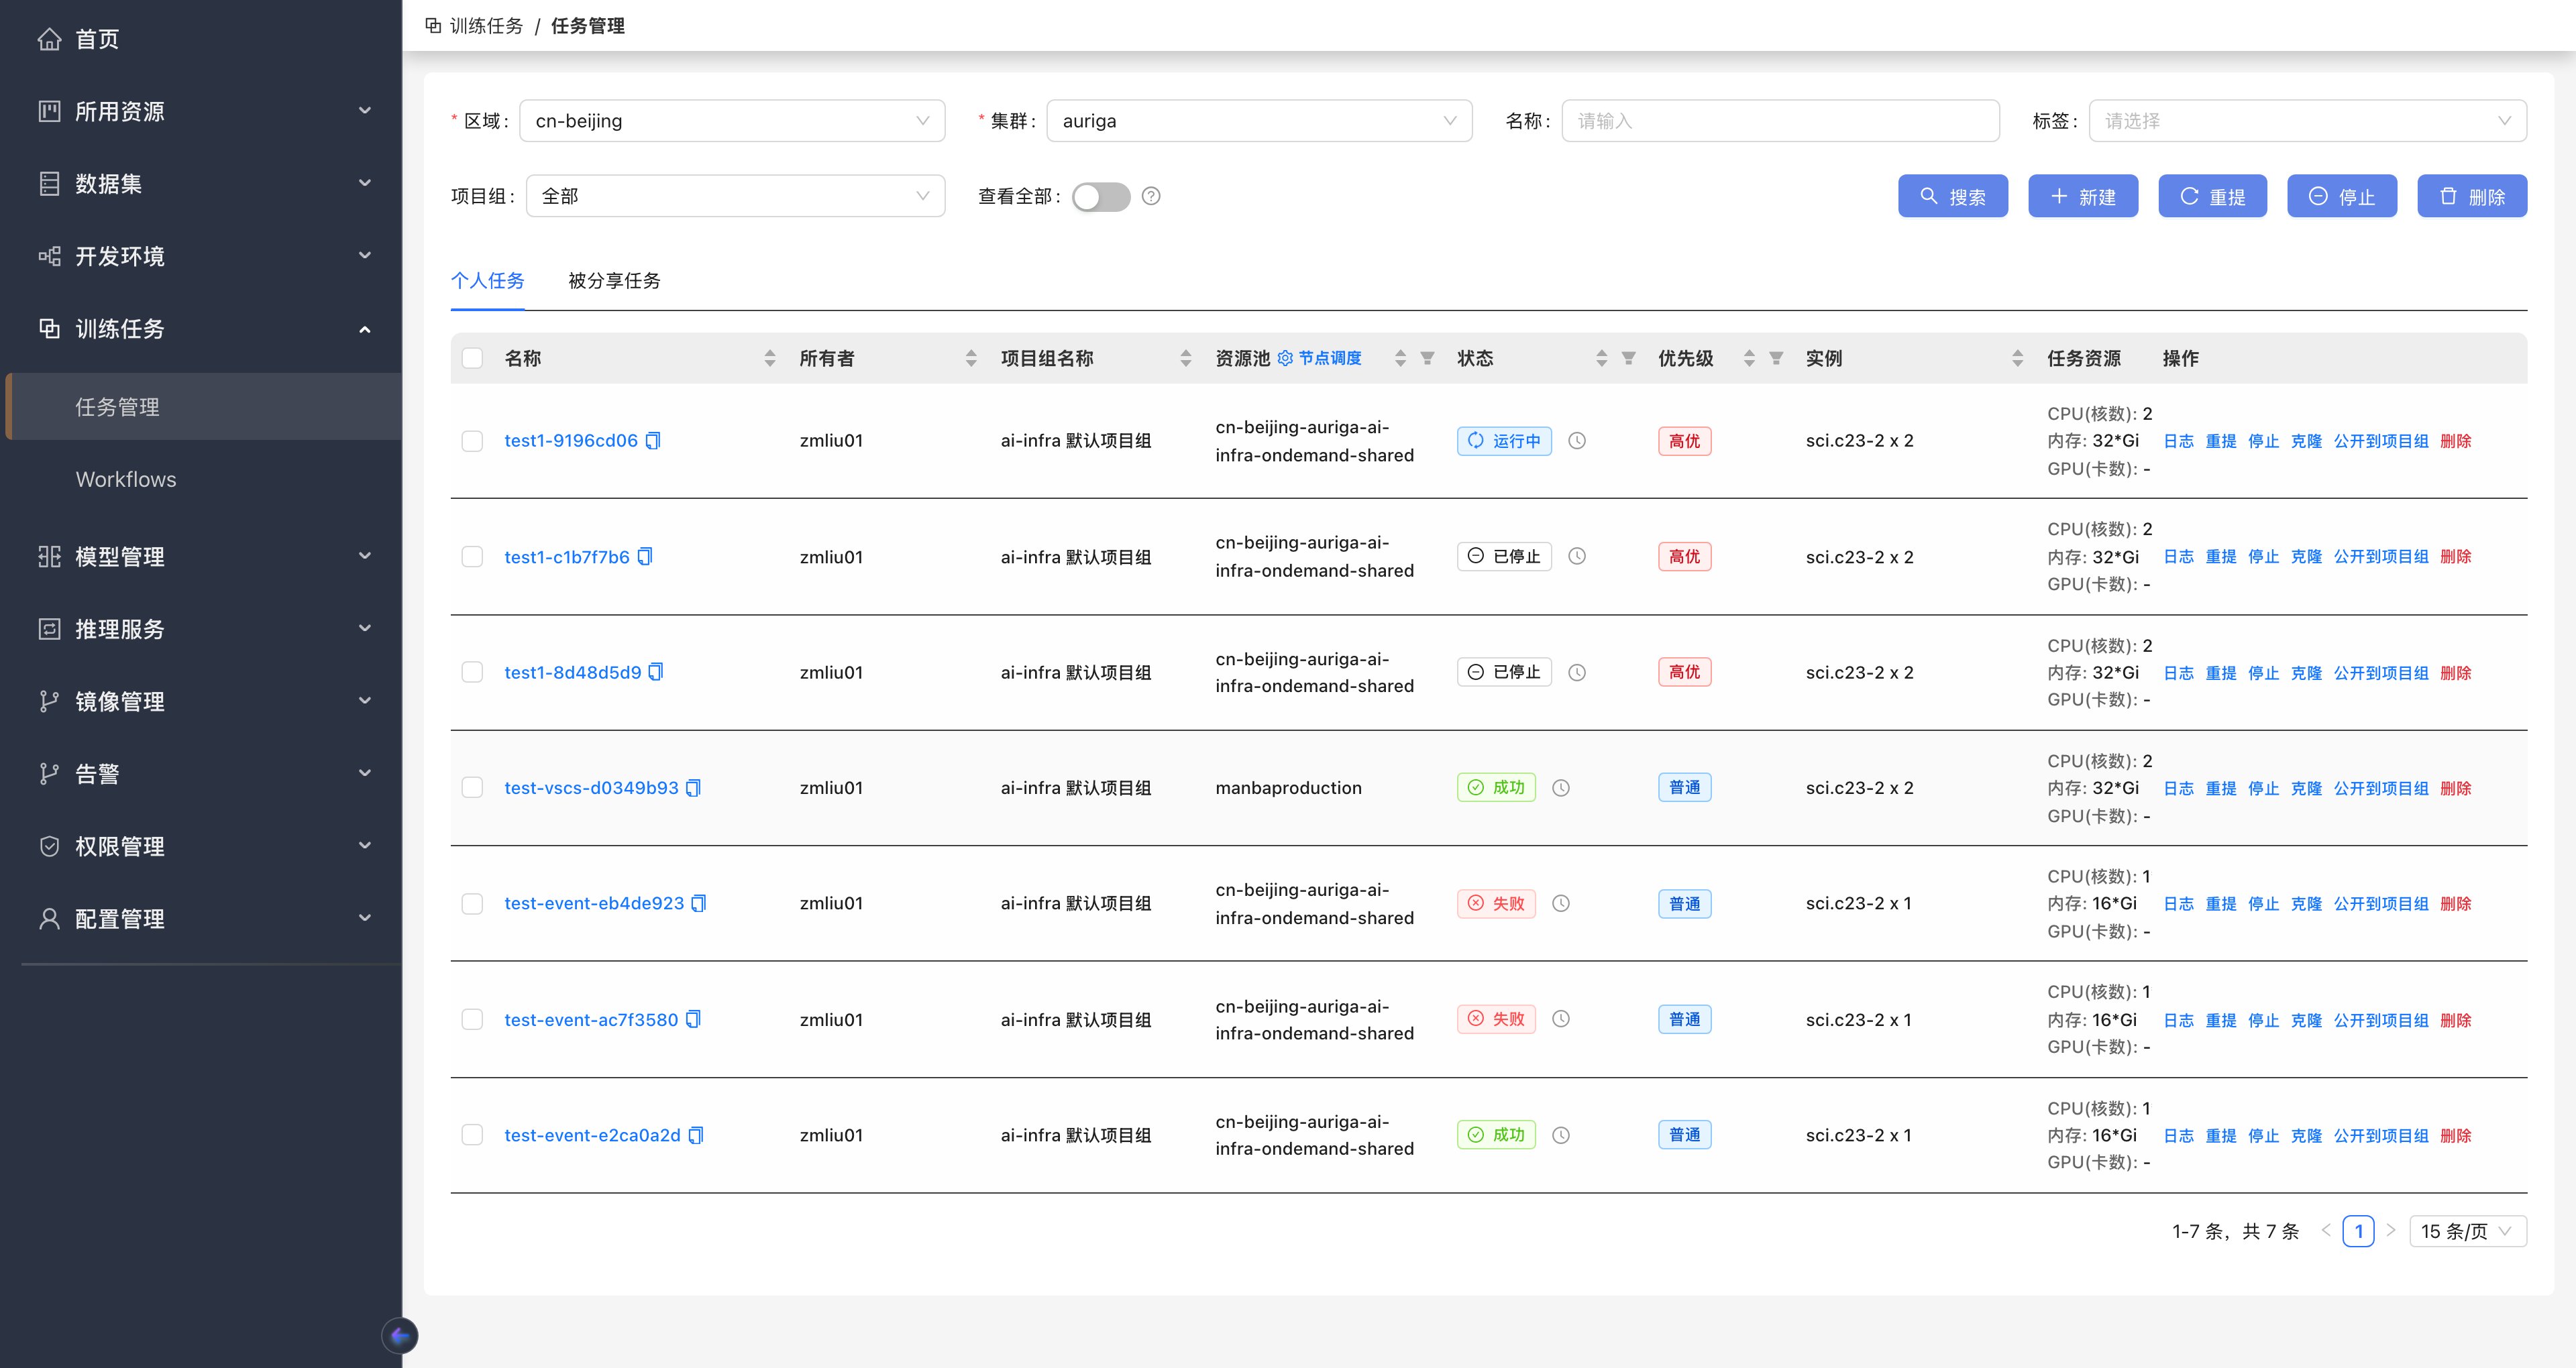Click the 搜索 button

tap(1952, 196)
